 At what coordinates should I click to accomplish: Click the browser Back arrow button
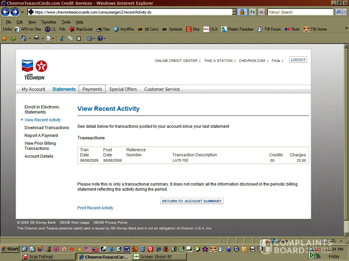coord(5,12)
